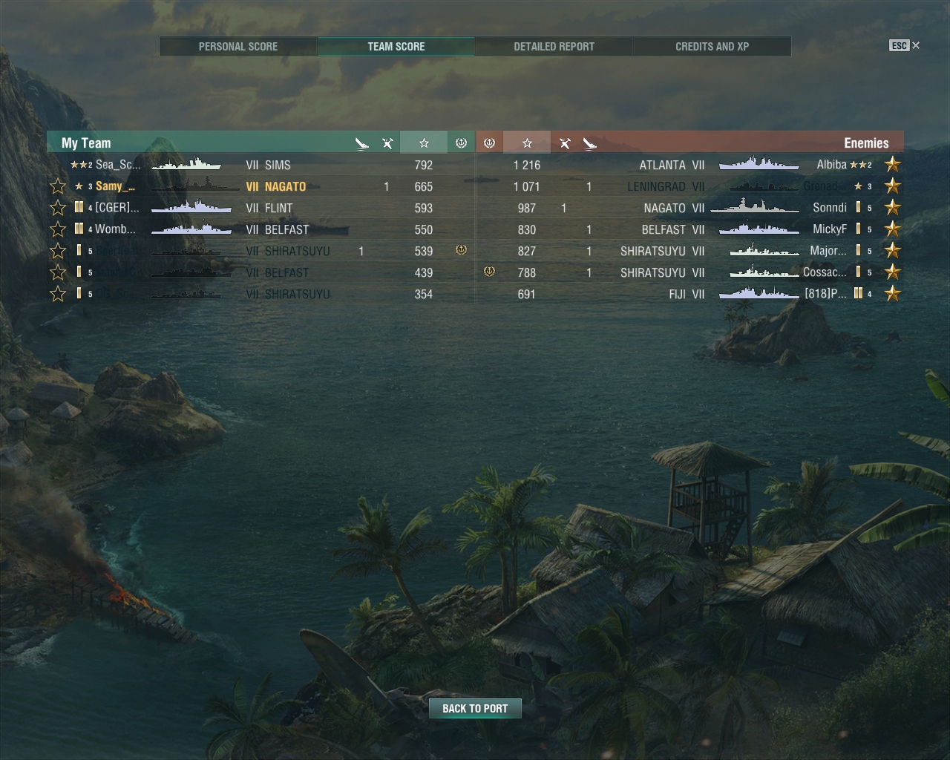Image resolution: width=950 pixels, height=760 pixels.
Task: Select the Sims player row on my team
Action: click(261, 165)
